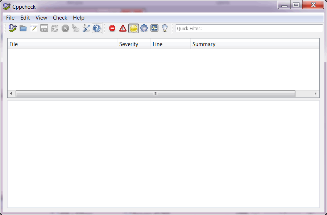This screenshot has height=215, width=327.
Task: Open the View menu
Action: click(41, 18)
